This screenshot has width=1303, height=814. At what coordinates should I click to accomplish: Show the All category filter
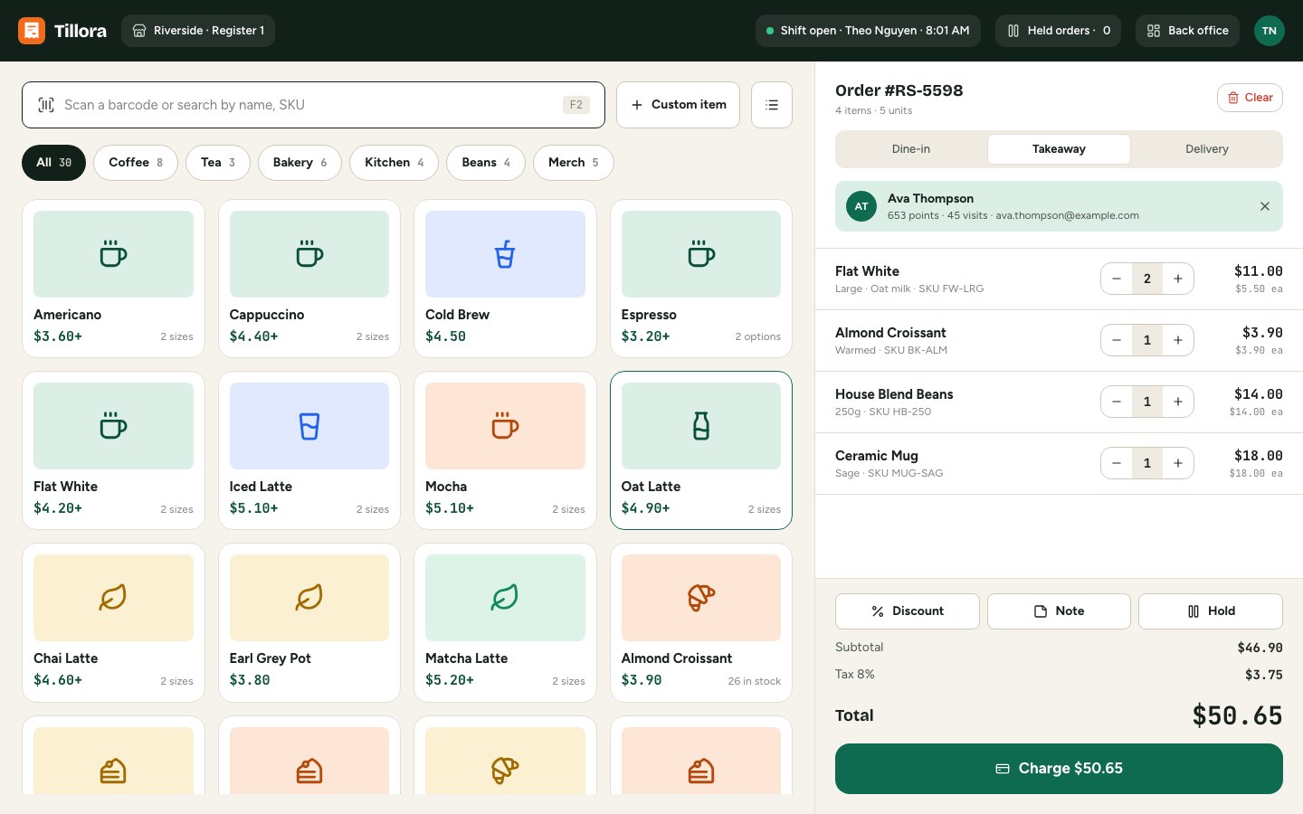(x=53, y=163)
